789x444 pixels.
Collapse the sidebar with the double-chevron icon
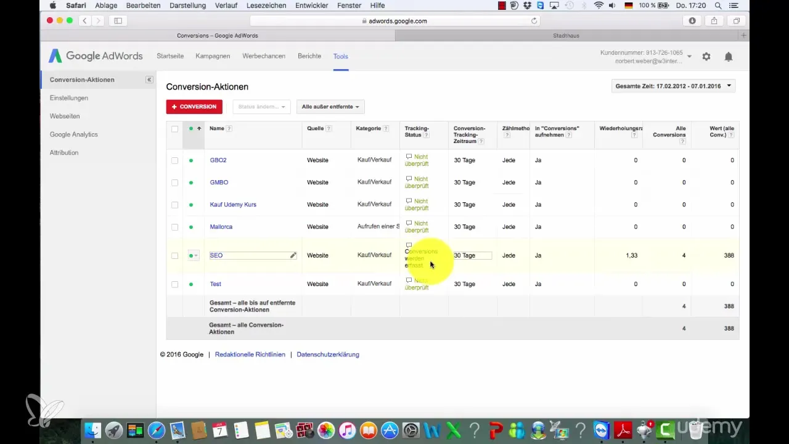coord(149,80)
